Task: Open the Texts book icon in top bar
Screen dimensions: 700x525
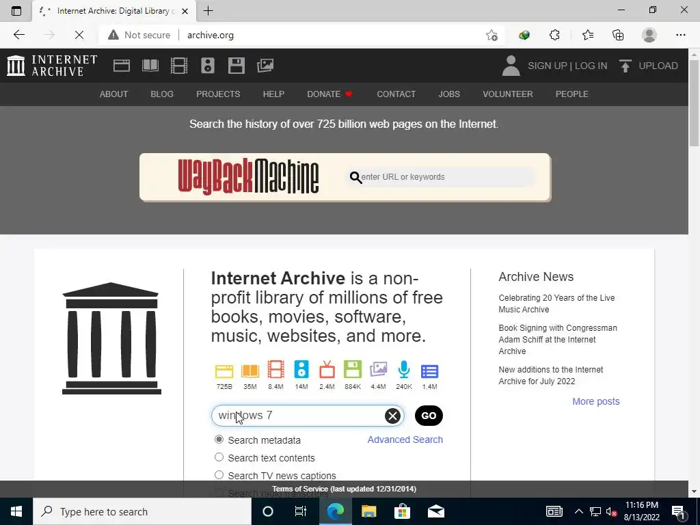Action: coord(150,66)
